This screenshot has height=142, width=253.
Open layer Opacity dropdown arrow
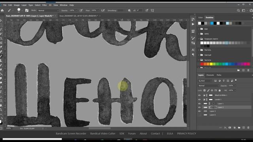pos(235,86)
